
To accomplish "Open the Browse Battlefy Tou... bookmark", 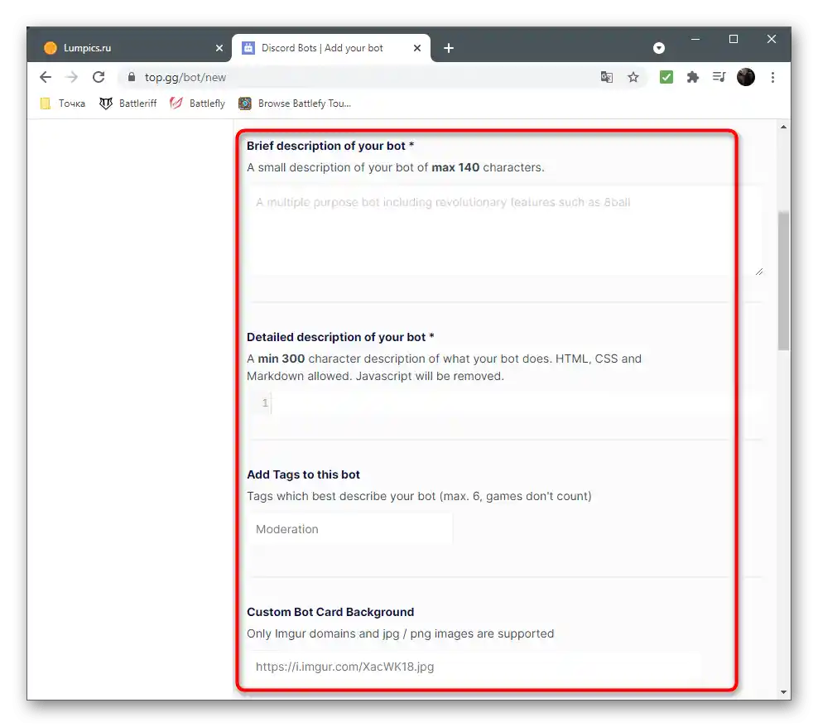I will [296, 104].
